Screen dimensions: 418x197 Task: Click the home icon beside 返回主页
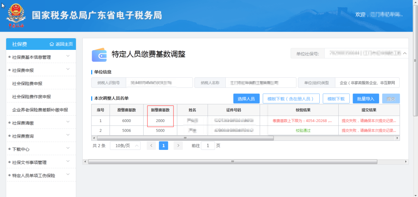coord(52,44)
